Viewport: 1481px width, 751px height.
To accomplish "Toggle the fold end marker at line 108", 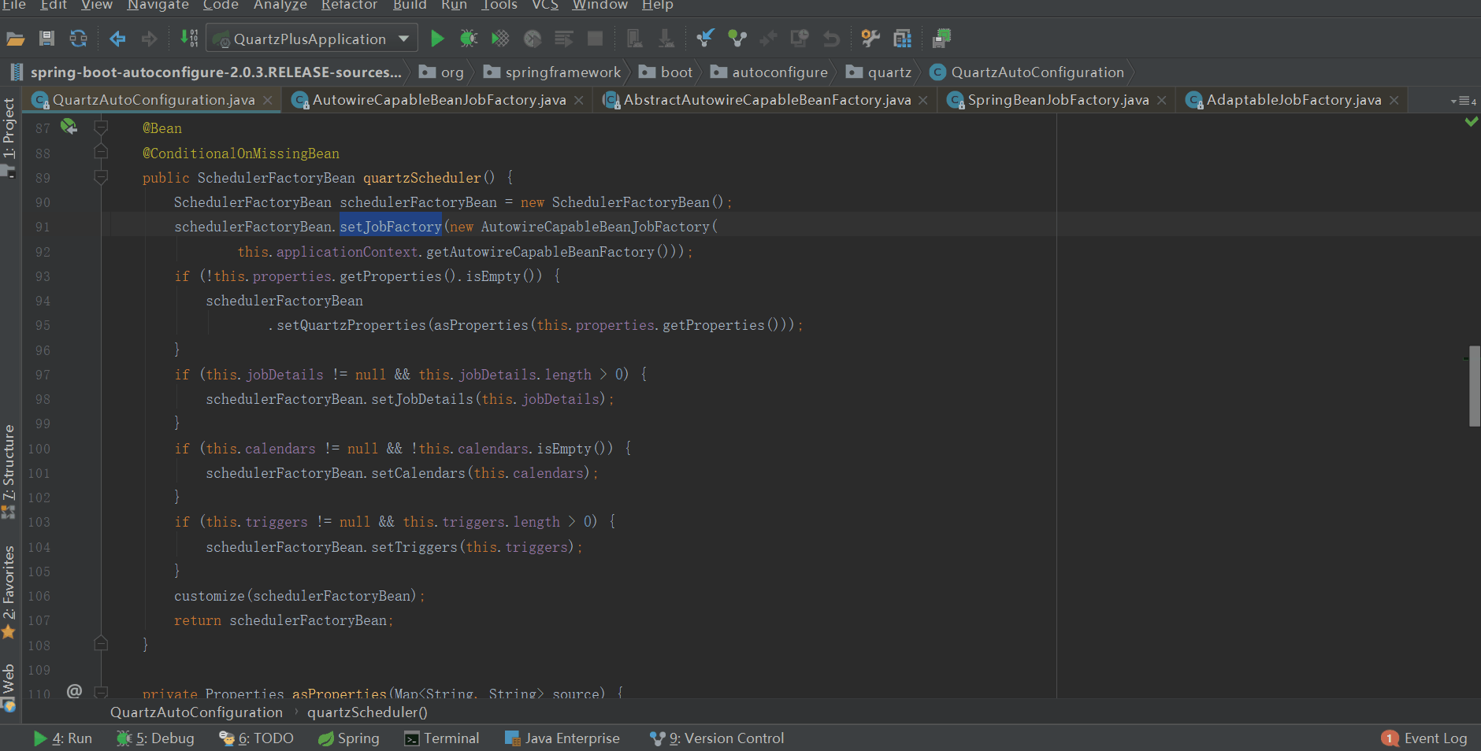I will pos(101,643).
